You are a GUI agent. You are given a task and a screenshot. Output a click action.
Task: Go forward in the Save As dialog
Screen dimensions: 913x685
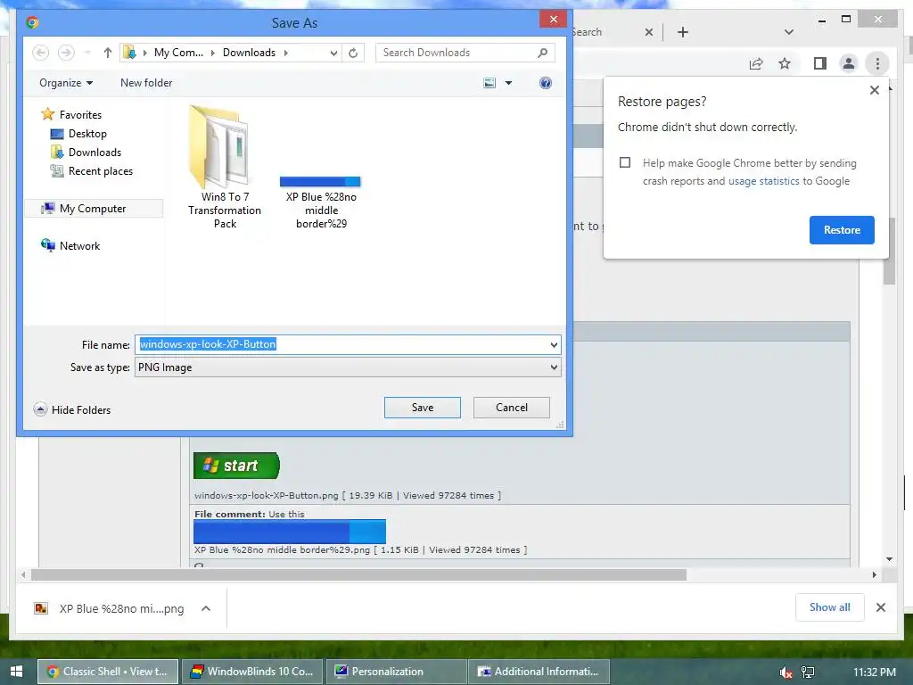[66, 53]
